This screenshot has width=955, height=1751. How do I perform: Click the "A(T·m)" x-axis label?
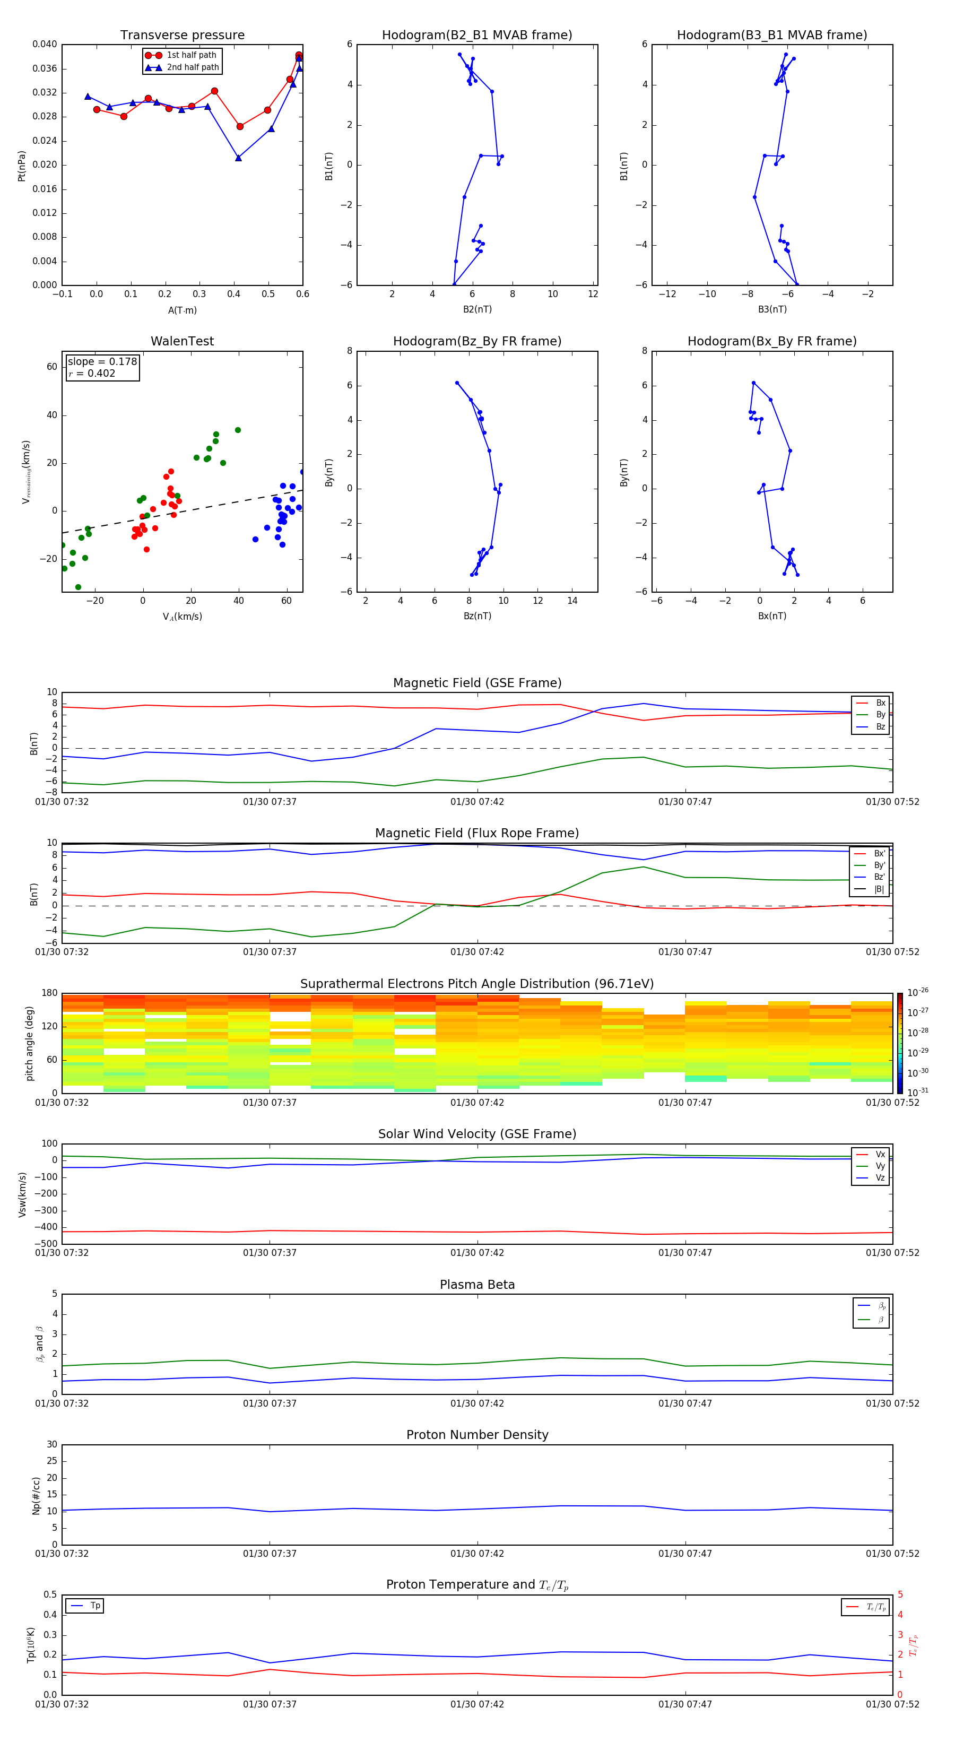point(182,310)
